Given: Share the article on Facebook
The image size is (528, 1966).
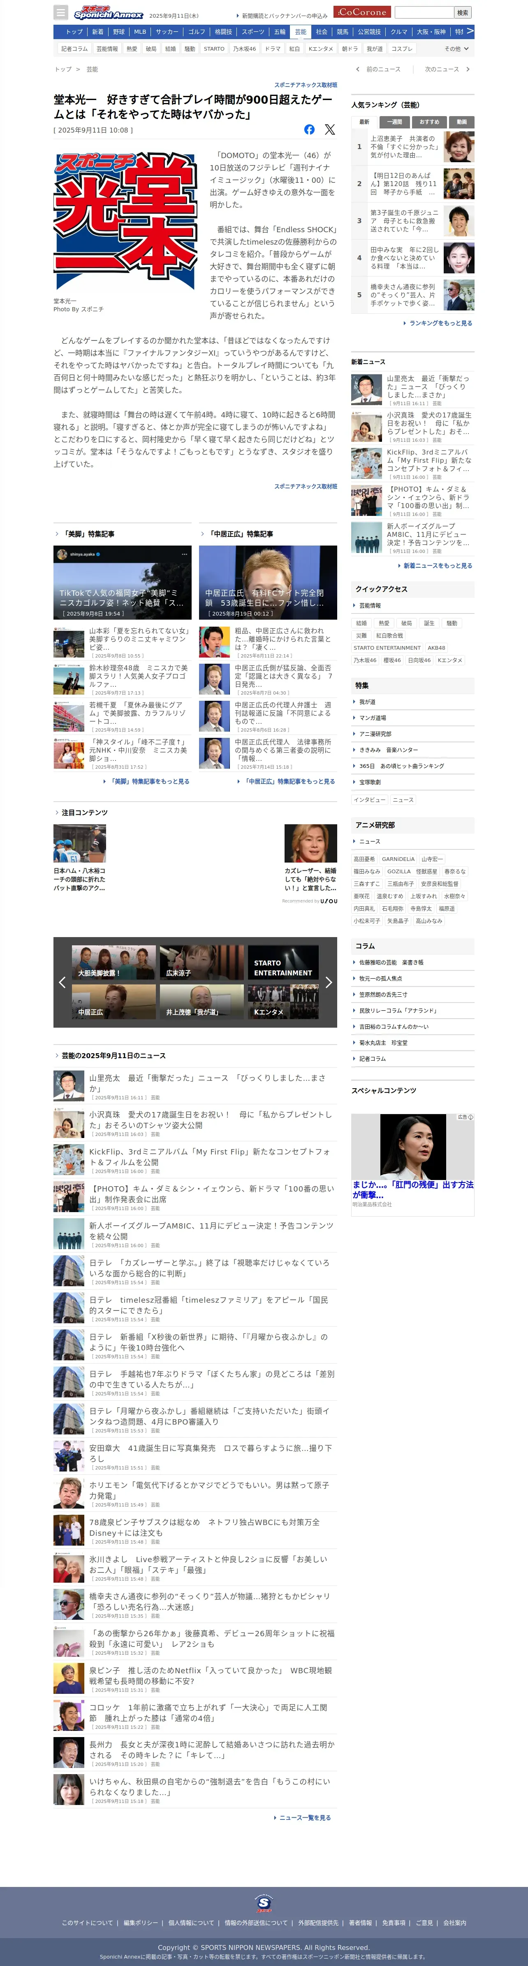Looking at the screenshot, I should (x=309, y=130).
